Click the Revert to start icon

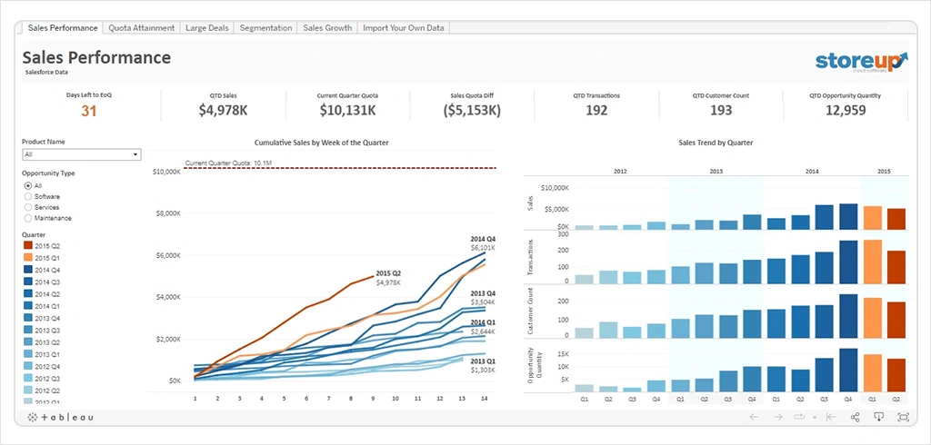830,417
